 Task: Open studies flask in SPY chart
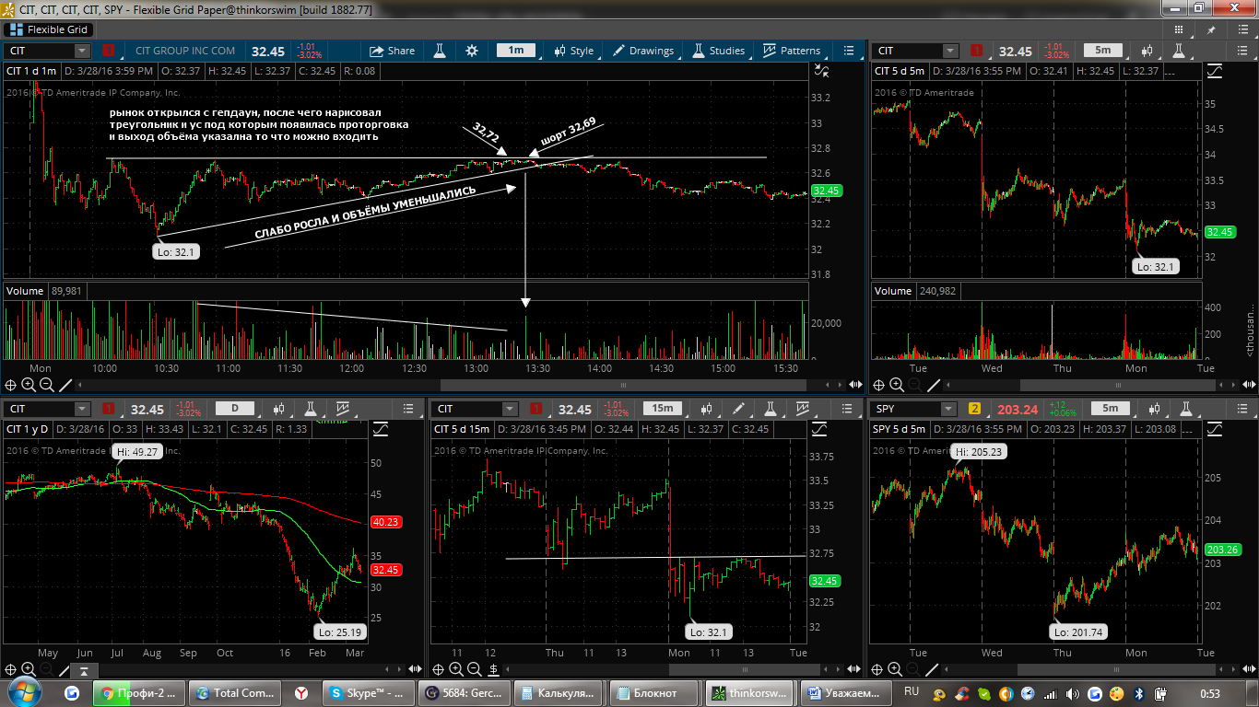pyautogui.click(x=1187, y=409)
